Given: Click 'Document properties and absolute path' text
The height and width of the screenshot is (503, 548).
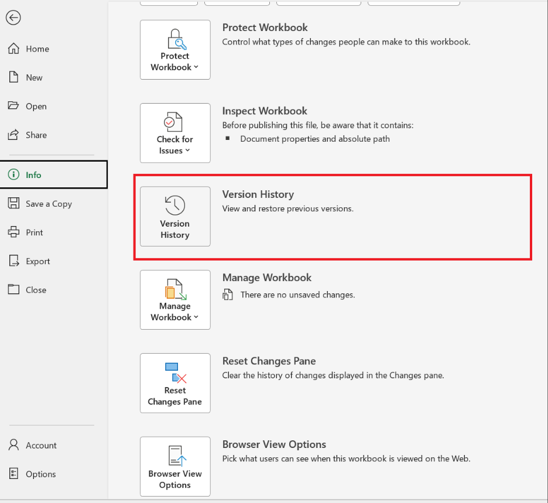Looking at the screenshot, I should click(x=315, y=139).
